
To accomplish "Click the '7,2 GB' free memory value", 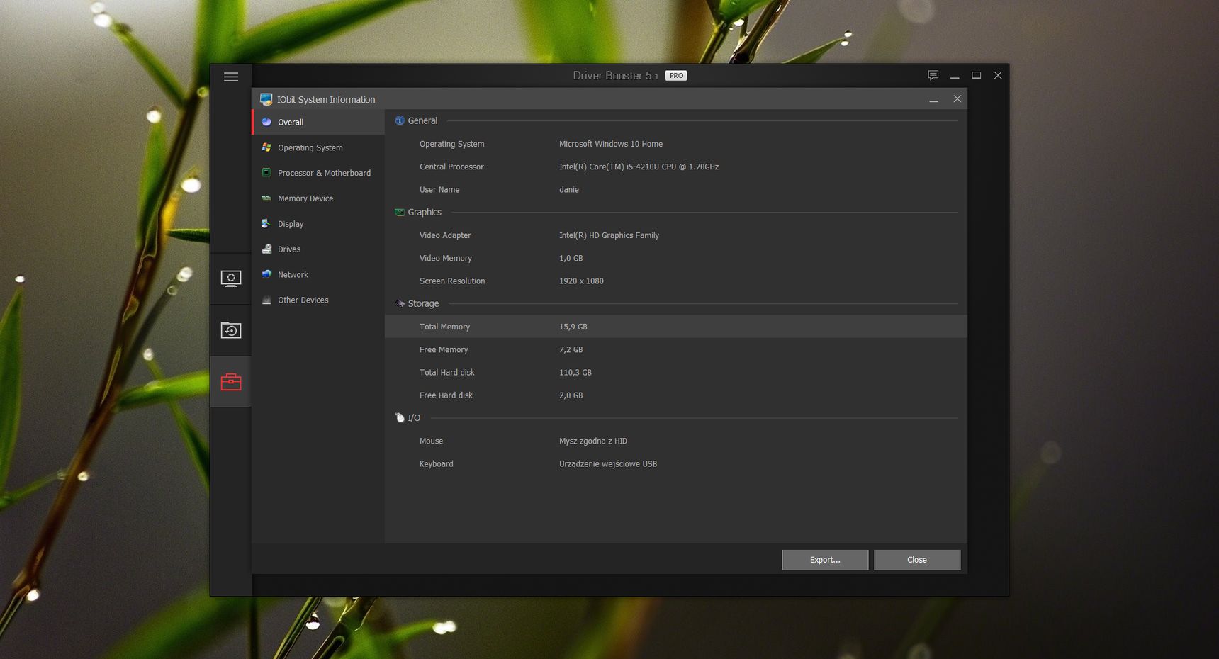I will (x=571, y=349).
